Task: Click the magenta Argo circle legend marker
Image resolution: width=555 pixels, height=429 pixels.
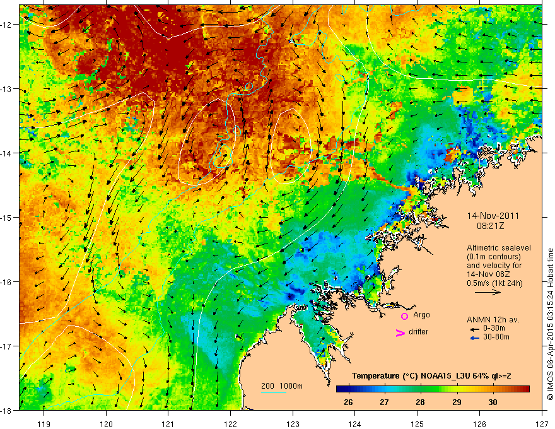Action: (404, 316)
